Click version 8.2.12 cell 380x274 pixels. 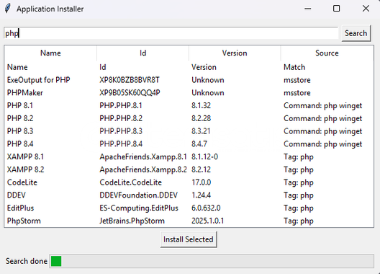pos(201,169)
